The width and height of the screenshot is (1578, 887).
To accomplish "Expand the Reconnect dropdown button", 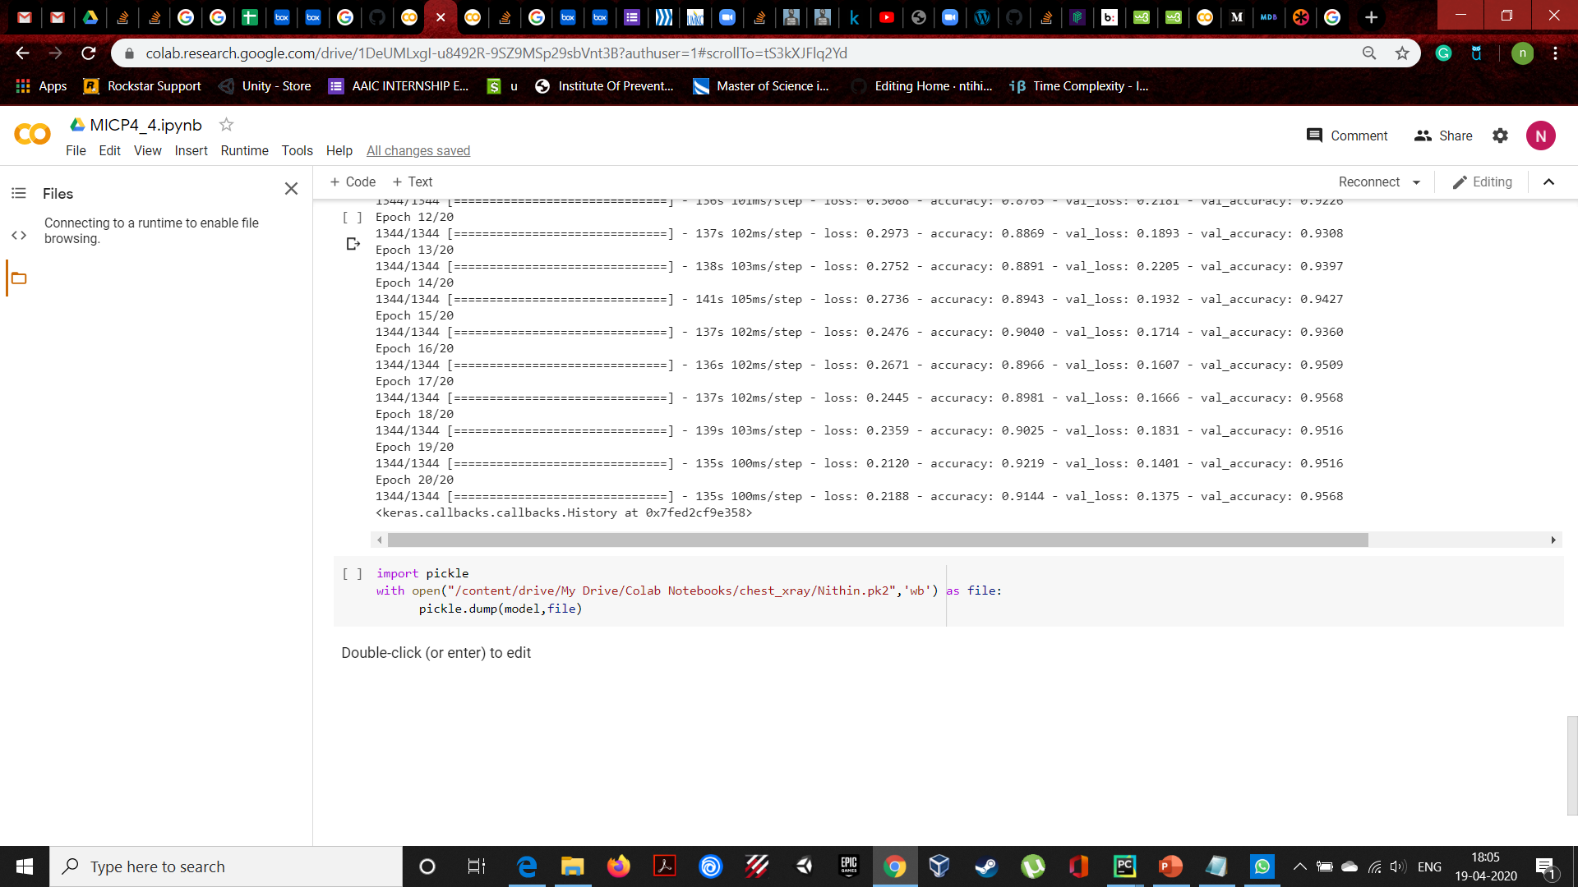I will [x=1415, y=181].
